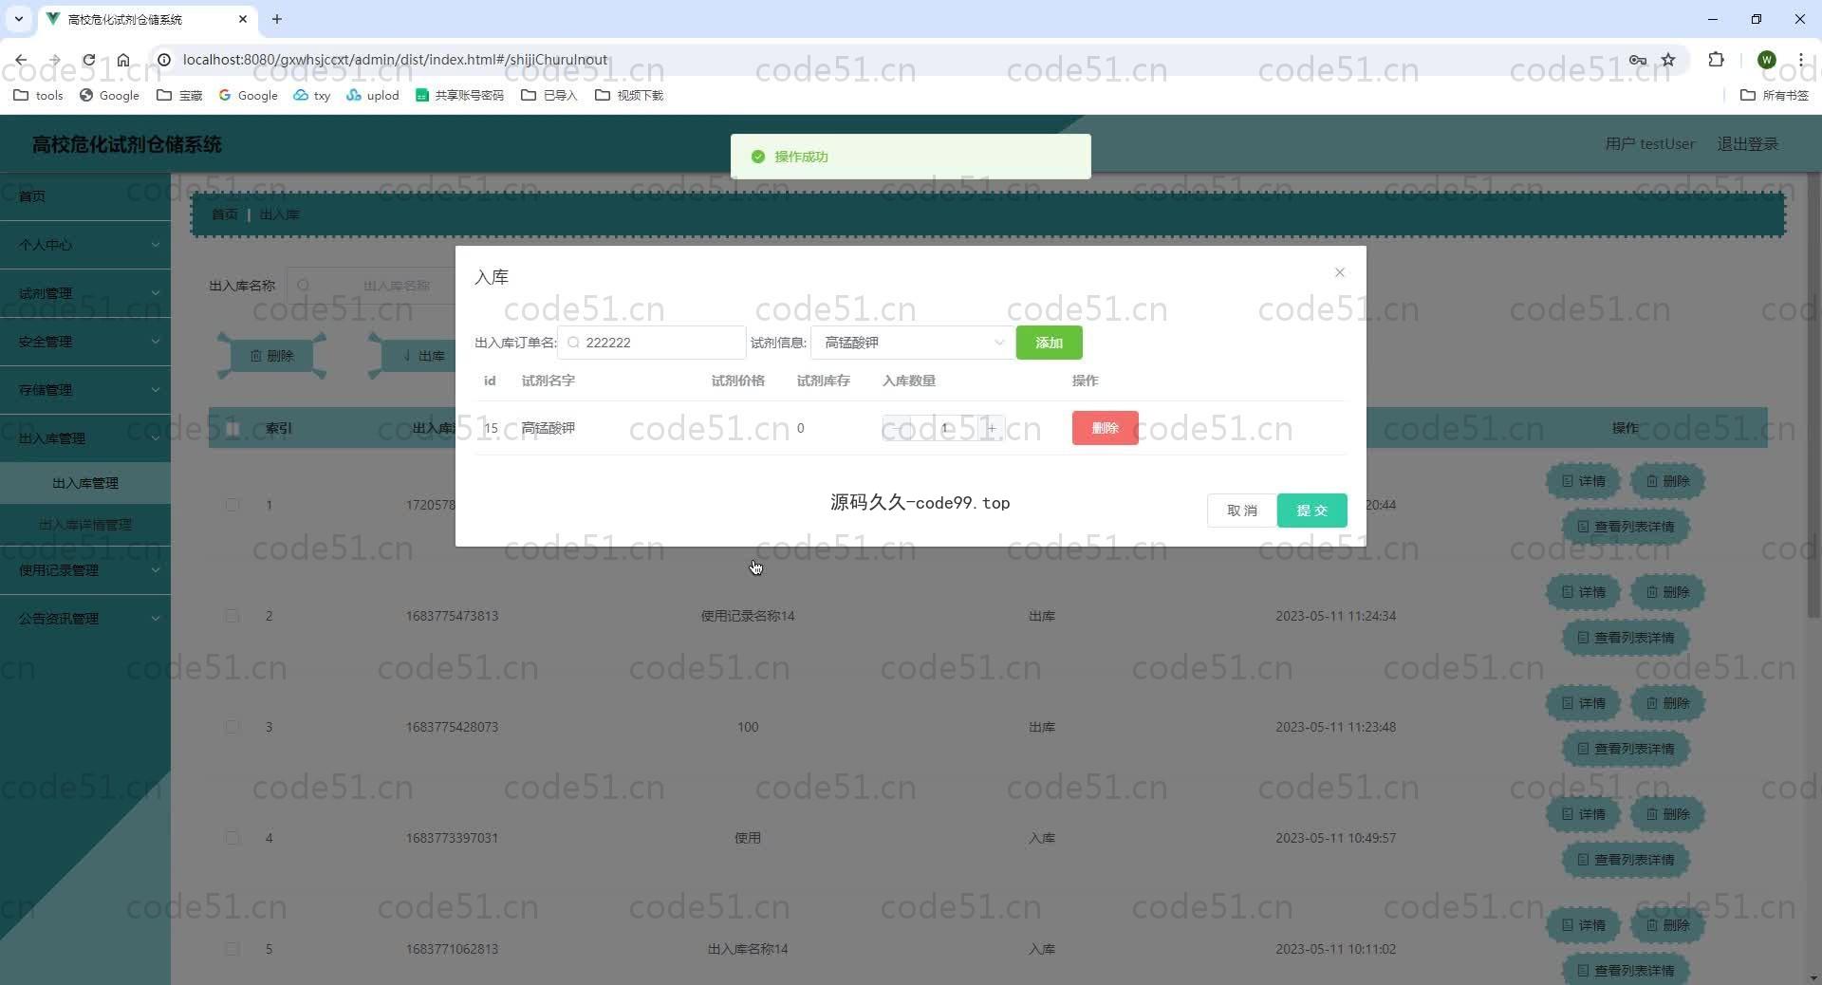Submit the form with 提交 button
Image resolution: width=1822 pixels, height=985 pixels.
click(x=1311, y=511)
